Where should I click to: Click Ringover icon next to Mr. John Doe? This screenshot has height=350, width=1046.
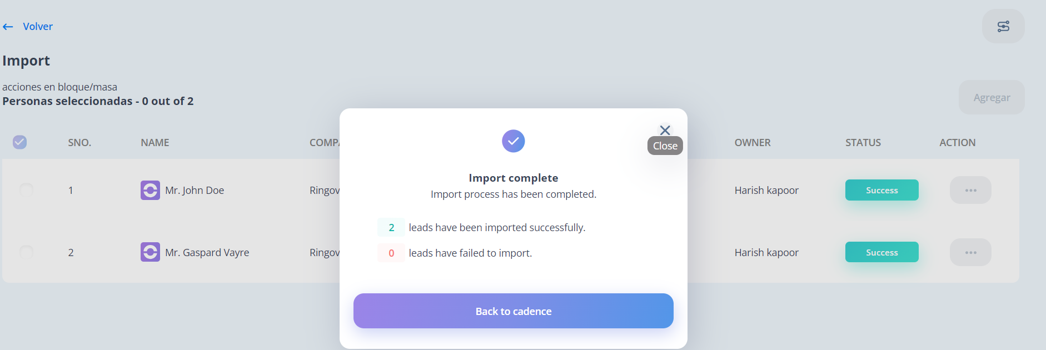coord(150,190)
